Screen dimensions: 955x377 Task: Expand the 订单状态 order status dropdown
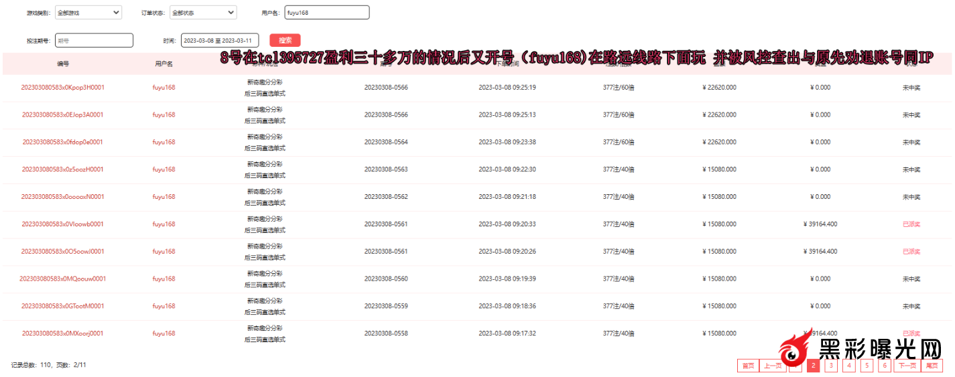tap(202, 13)
